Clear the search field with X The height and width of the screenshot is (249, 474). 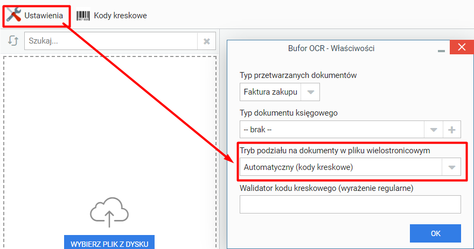207,41
